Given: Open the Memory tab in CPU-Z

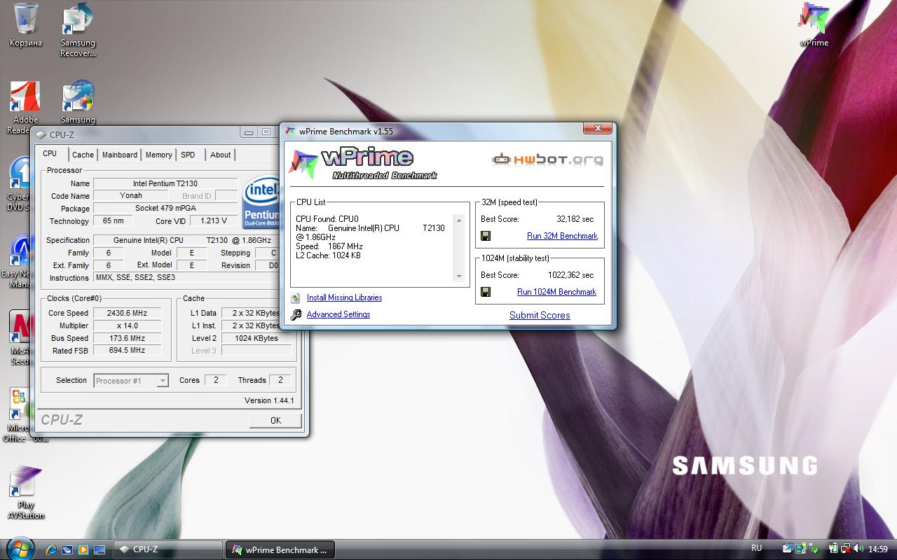Looking at the screenshot, I should point(159,155).
